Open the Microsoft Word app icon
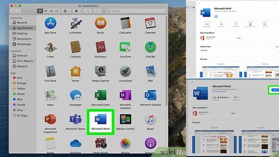279x157 pixels. (100, 119)
